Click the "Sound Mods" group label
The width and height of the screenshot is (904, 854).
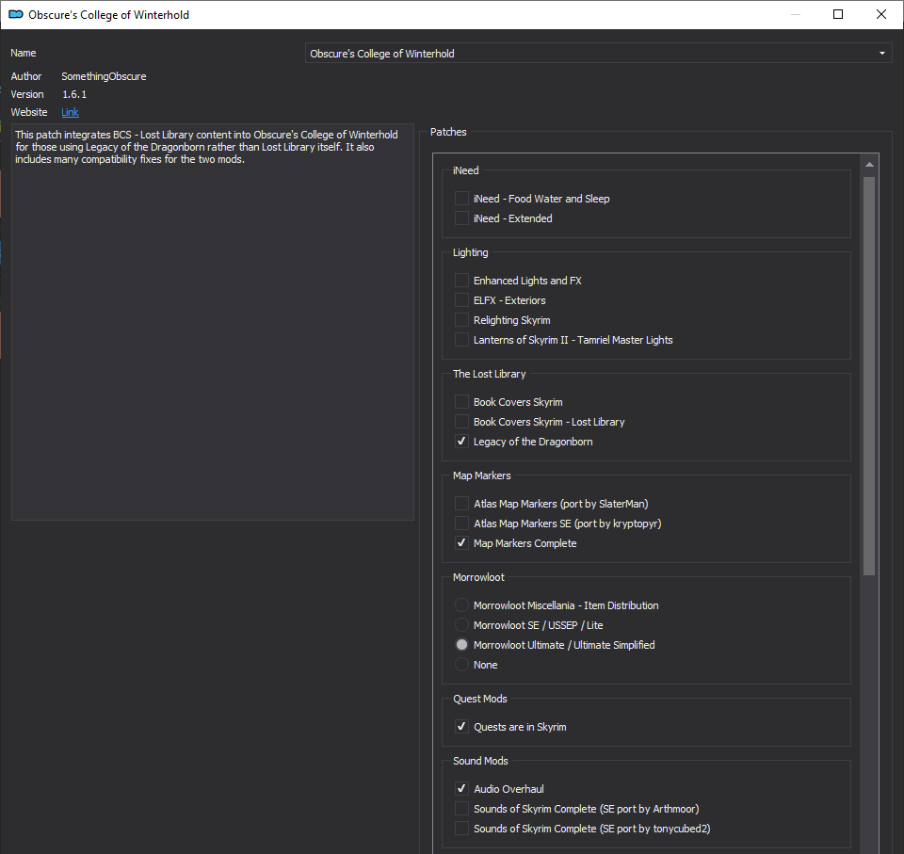480,761
